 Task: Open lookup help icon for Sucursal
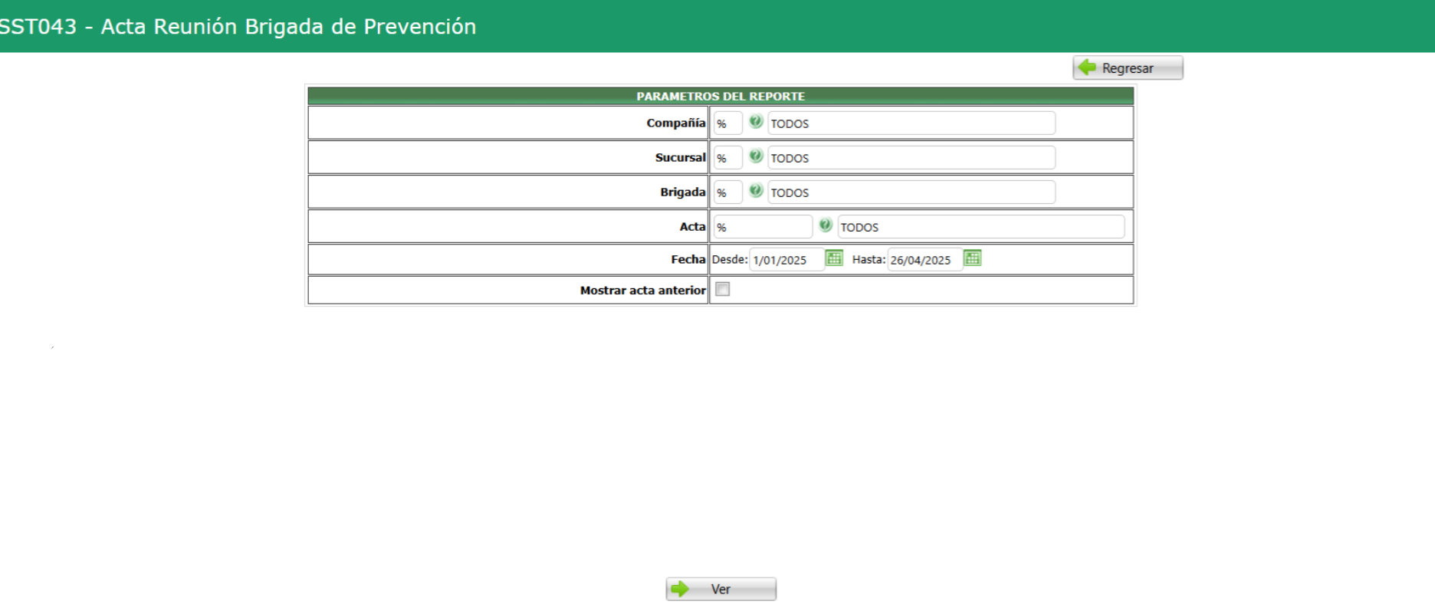(x=756, y=156)
